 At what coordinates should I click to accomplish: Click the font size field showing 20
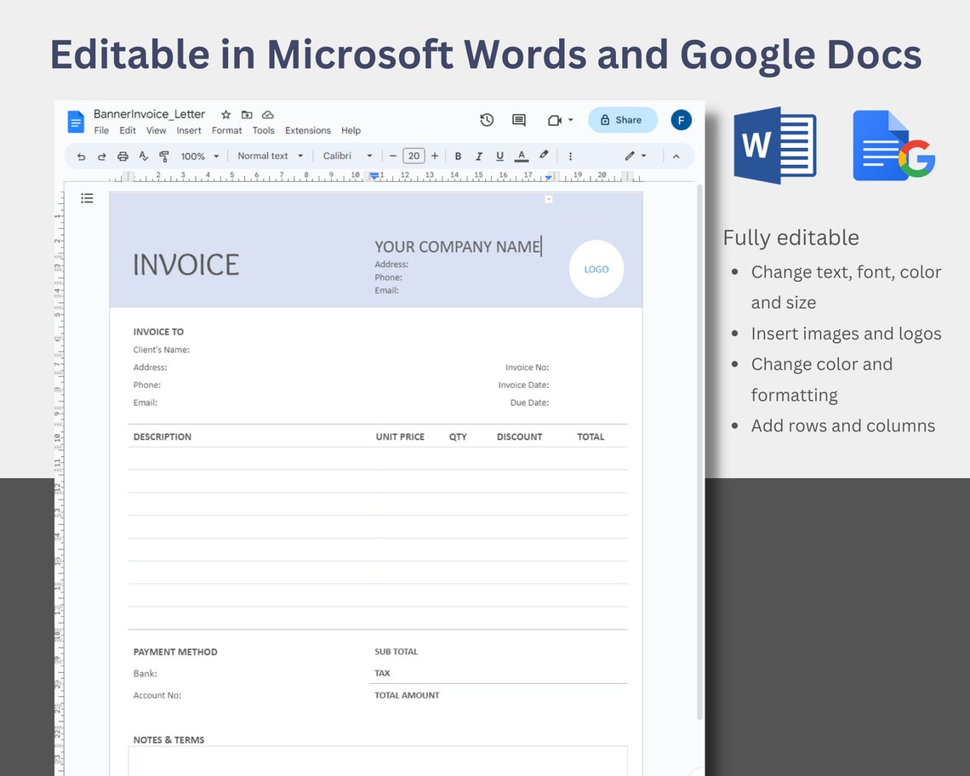(414, 156)
